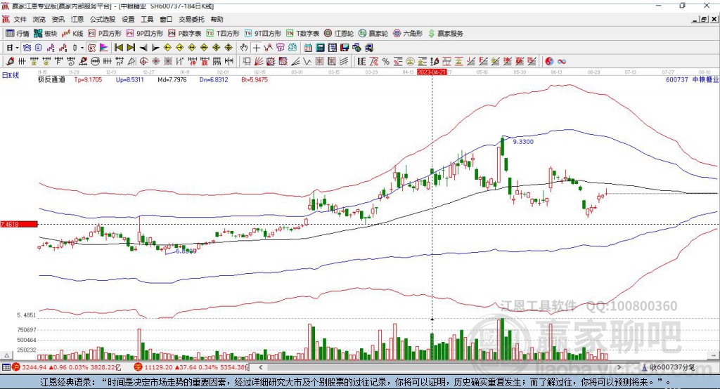
Task: Click the grid icon in the status bar
Action: tap(6, 367)
